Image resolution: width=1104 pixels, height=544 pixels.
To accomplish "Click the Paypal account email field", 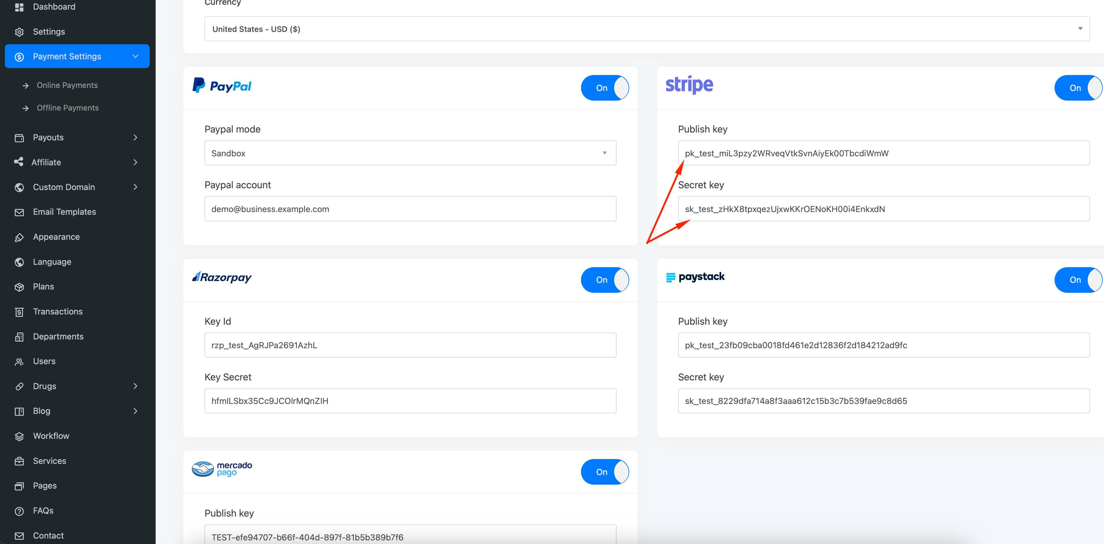I will click(x=410, y=209).
